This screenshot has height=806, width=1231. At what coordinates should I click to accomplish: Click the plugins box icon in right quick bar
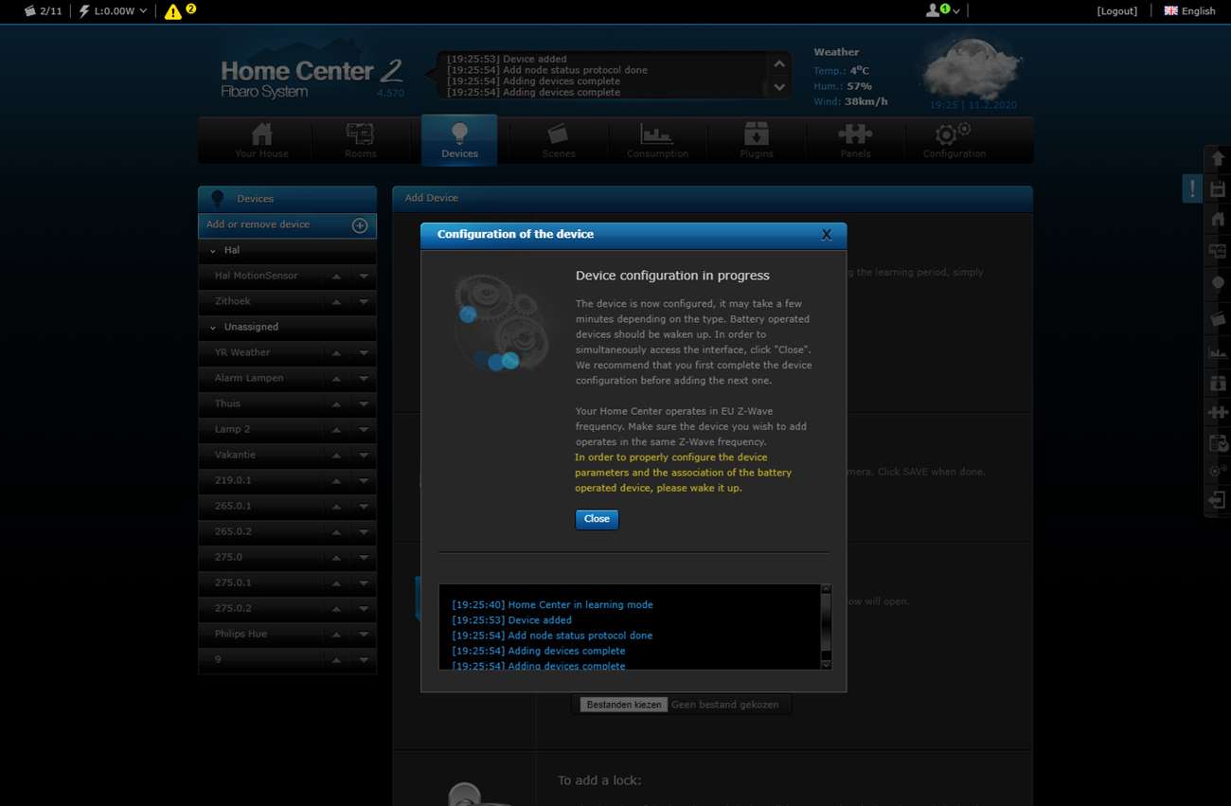tap(1218, 383)
